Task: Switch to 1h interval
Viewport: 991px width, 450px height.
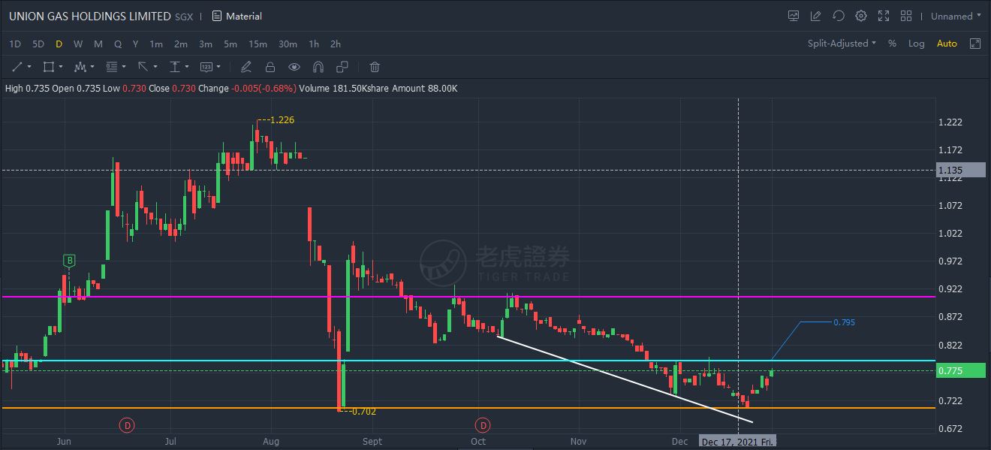Action: 314,44
